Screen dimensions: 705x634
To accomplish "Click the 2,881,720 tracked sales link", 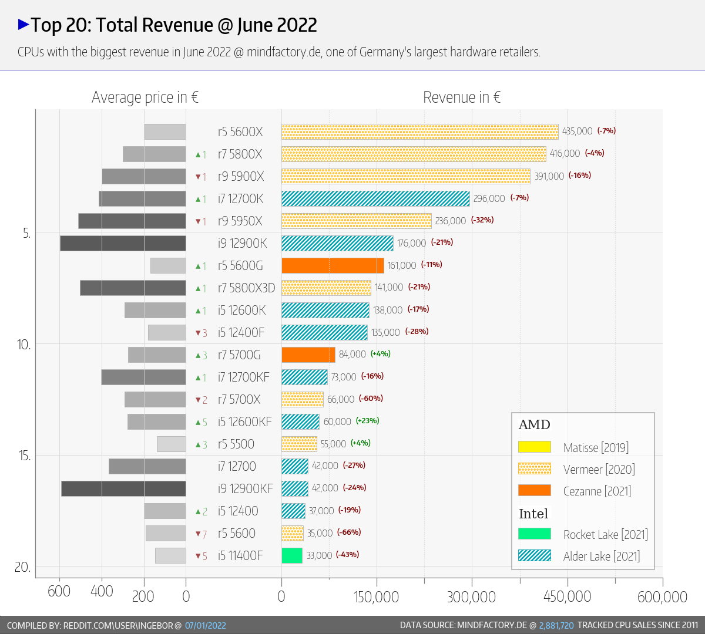I will point(556,625).
